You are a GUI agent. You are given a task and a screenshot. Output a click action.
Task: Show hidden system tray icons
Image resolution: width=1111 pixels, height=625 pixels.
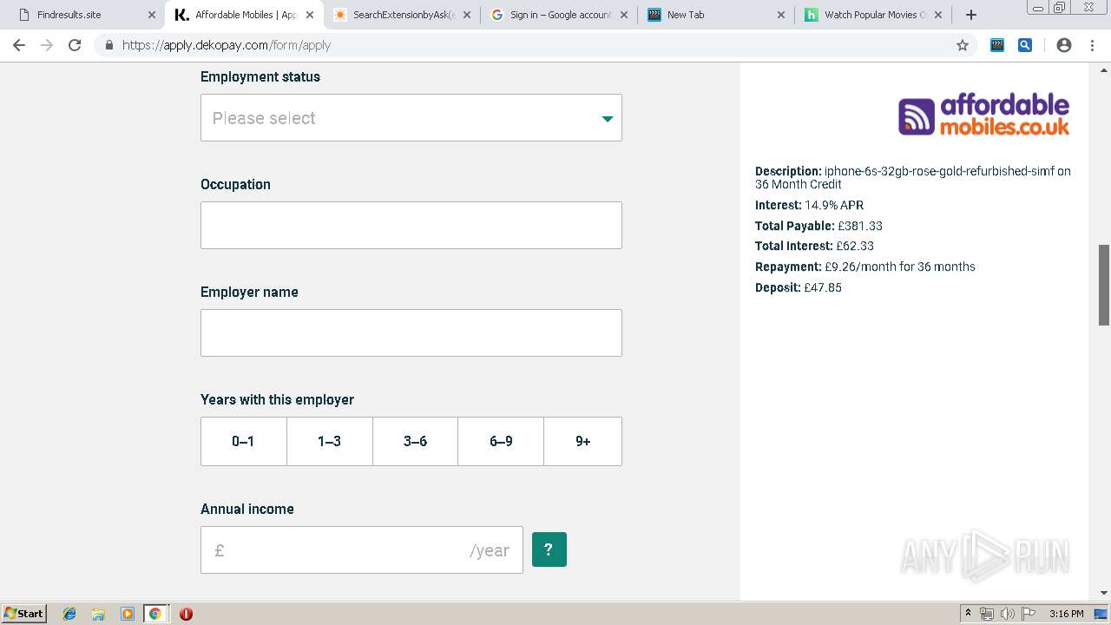tap(968, 614)
